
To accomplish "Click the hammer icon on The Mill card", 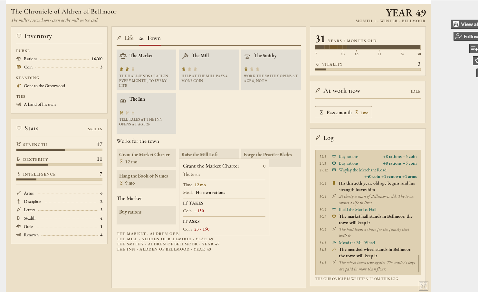I will (185, 56).
